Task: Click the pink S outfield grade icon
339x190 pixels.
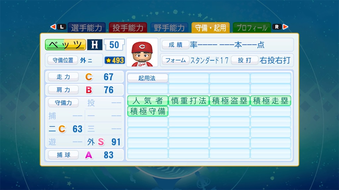Action: pos(101,142)
